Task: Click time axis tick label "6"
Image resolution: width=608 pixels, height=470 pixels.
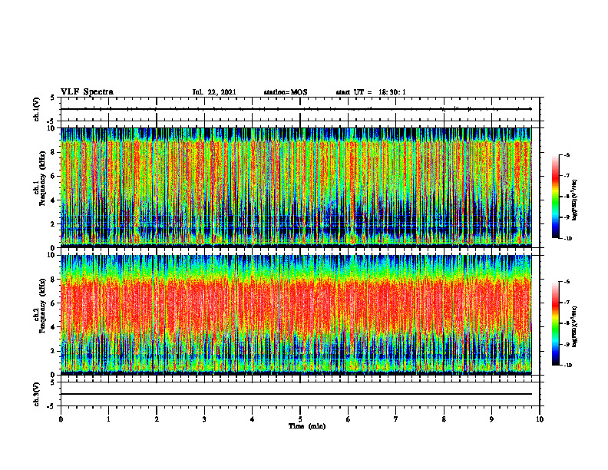Action: tap(349, 419)
